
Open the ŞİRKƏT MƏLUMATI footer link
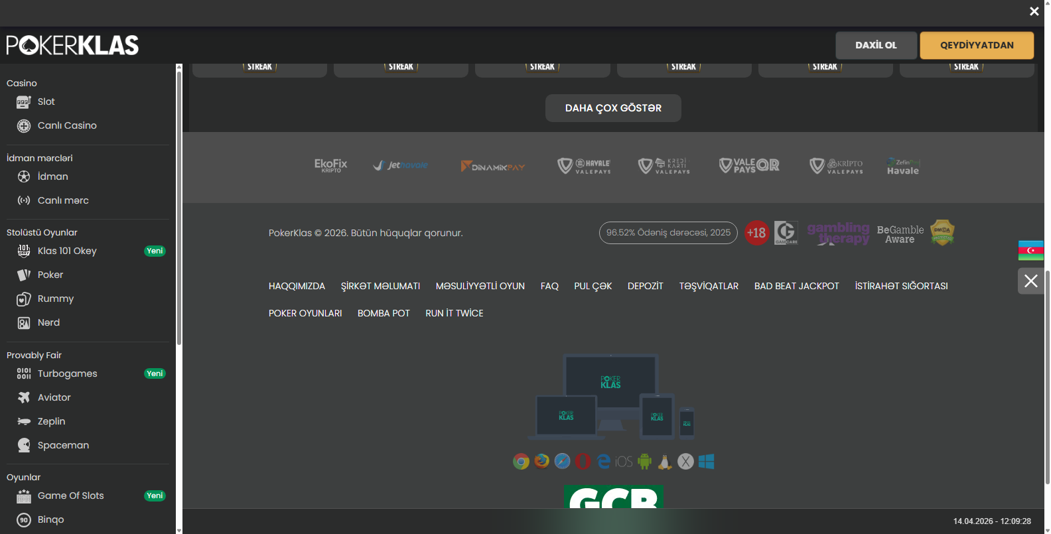click(x=380, y=286)
